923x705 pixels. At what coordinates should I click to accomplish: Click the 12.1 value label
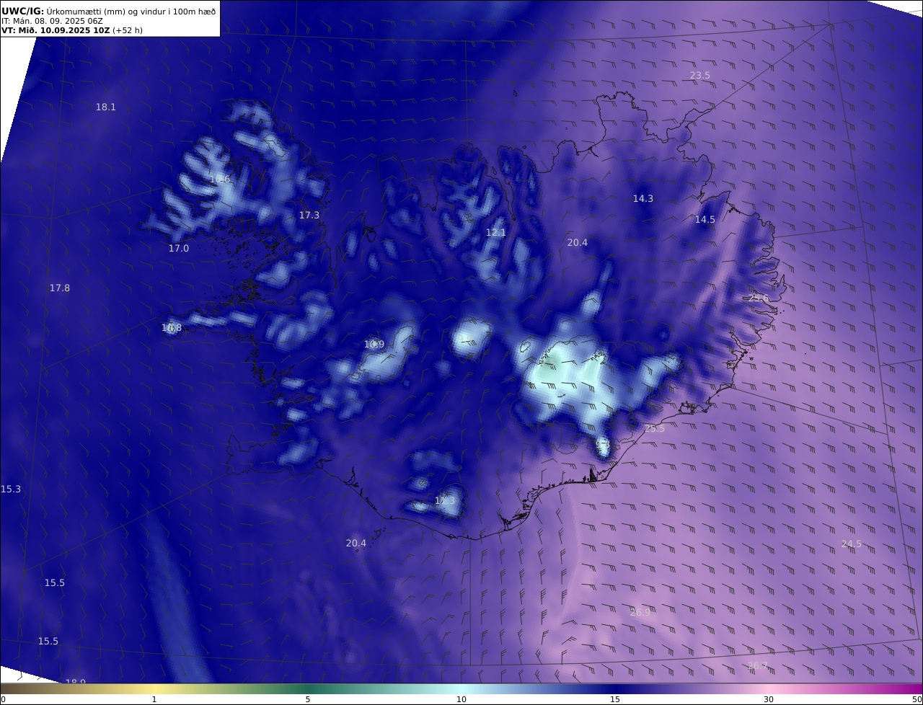(x=496, y=233)
